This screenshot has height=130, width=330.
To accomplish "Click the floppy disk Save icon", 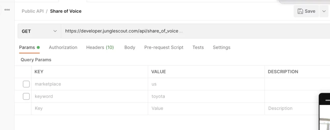I will 300,11.
